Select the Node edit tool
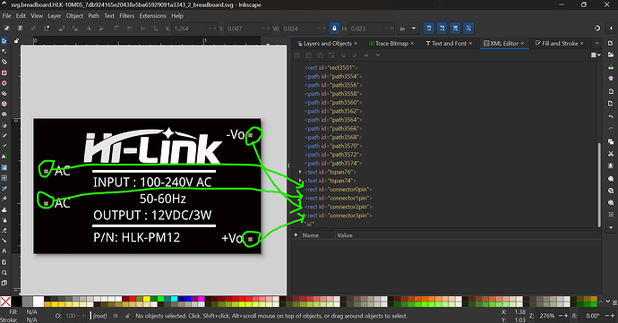The height and width of the screenshot is (323, 618). point(4,51)
